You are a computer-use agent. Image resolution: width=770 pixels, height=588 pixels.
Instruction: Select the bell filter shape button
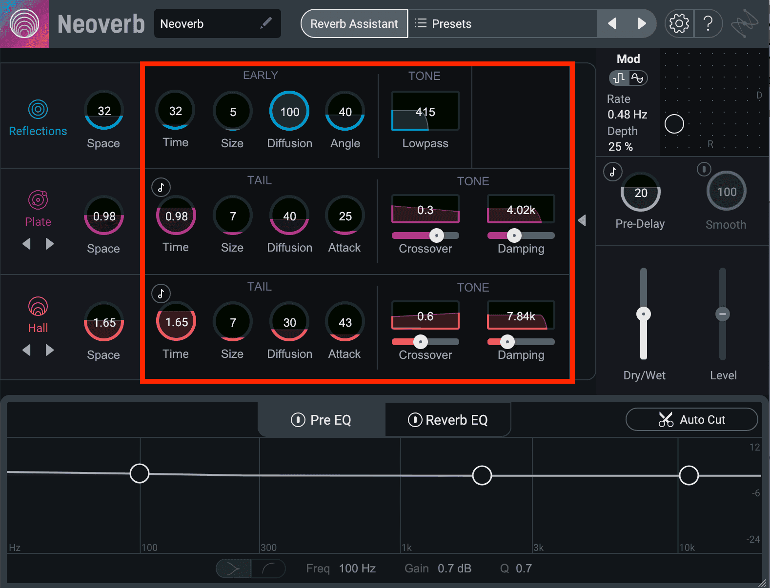tap(234, 568)
